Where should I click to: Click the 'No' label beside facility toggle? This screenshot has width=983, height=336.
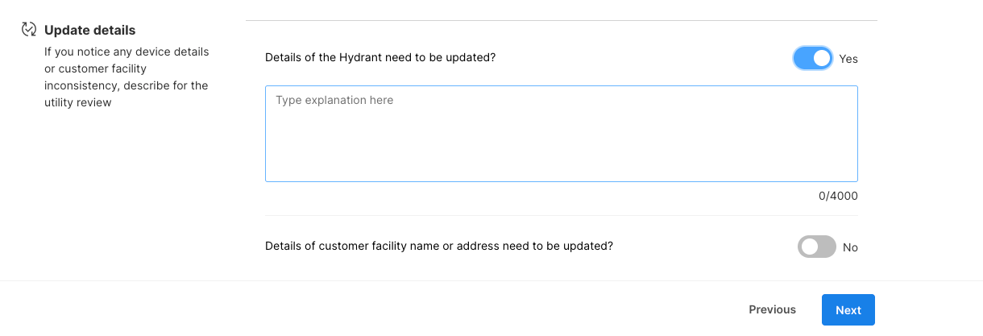pos(850,247)
